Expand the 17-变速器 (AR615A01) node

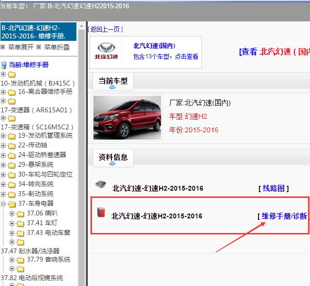click(x=3, y=101)
